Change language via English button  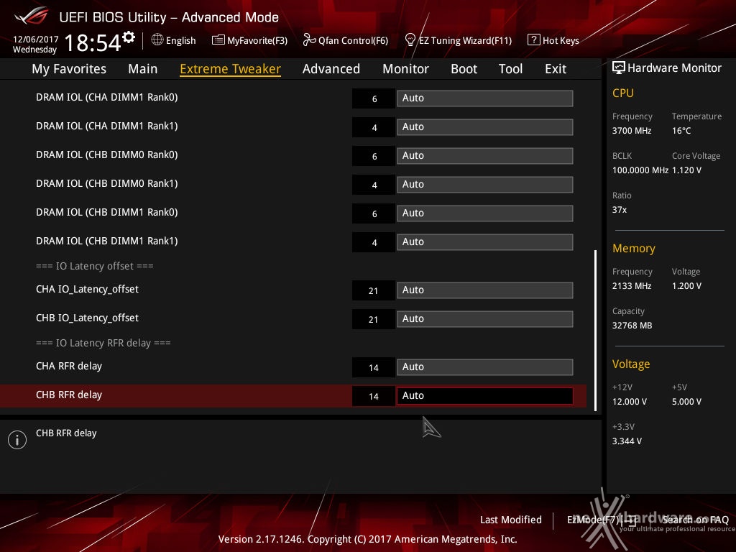coord(180,40)
